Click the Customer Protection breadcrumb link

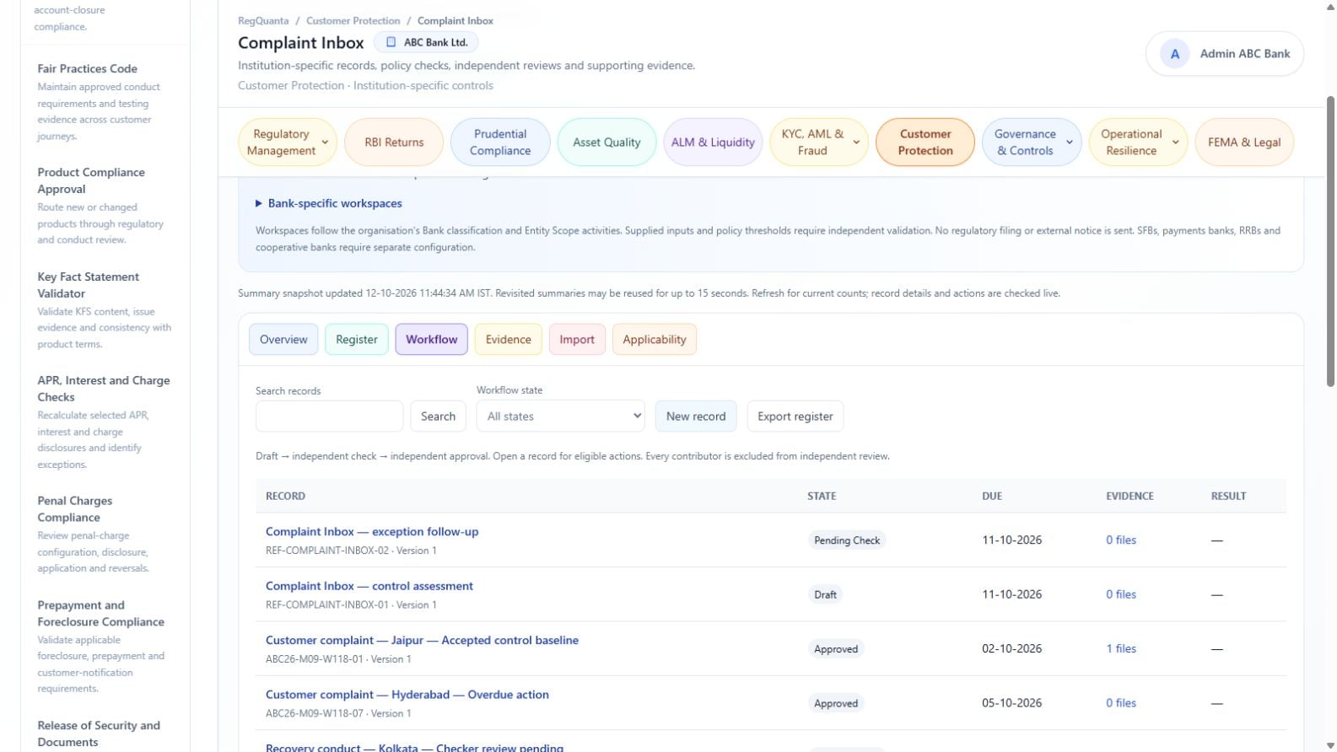coord(353,21)
